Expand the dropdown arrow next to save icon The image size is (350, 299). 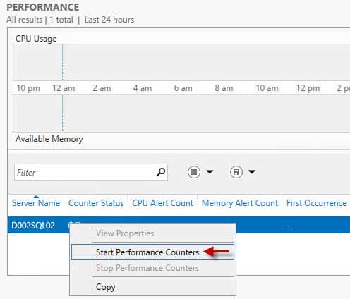click(252, 172)
